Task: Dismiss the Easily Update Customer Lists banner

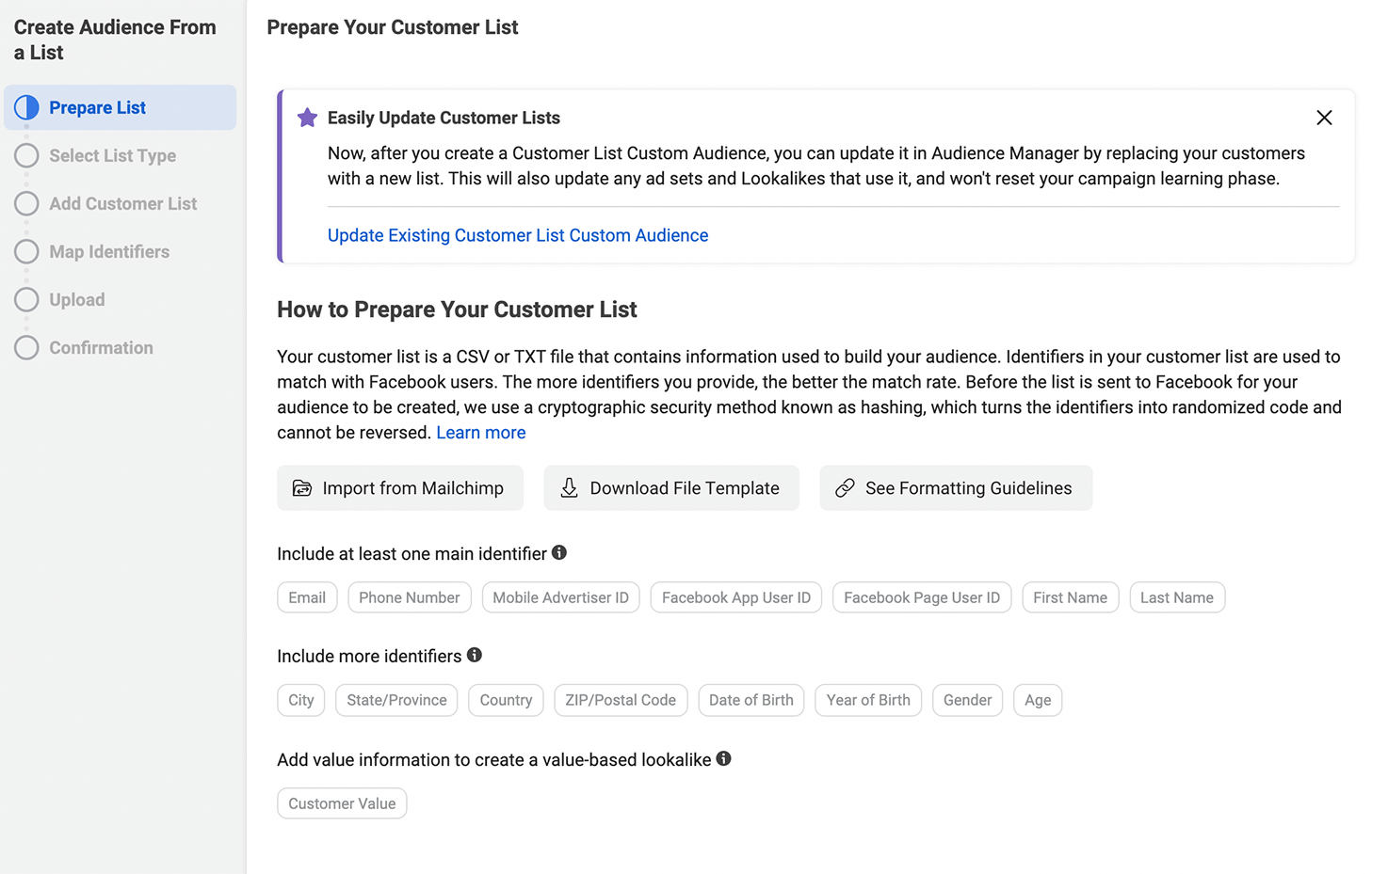Action: coord(1324,118)
